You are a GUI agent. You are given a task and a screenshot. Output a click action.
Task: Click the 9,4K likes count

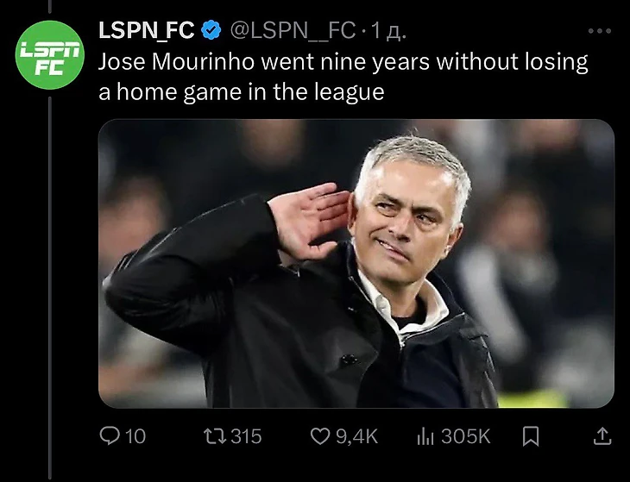356,437
